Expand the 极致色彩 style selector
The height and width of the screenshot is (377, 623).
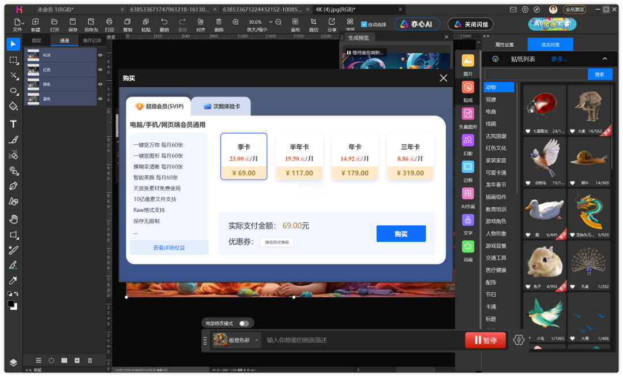[x=257, y=340]
